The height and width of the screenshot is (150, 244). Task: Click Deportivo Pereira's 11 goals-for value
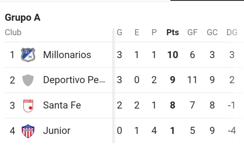(192, 80)
